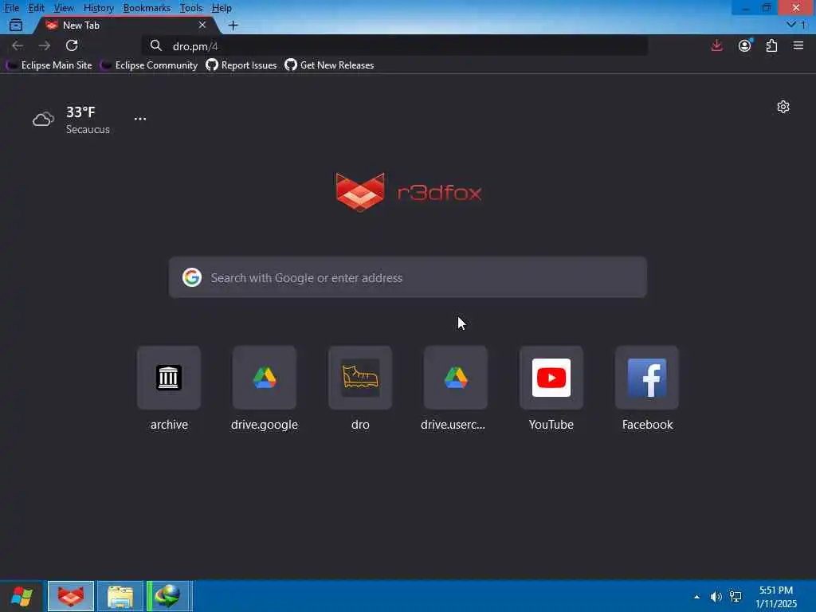816x612 pixels.
Task: Open the volume speaker tray icon
Action: click(716, 597)
